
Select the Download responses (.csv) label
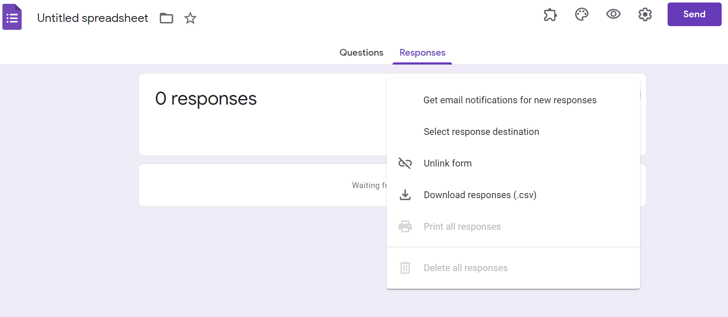coord(480,195)
